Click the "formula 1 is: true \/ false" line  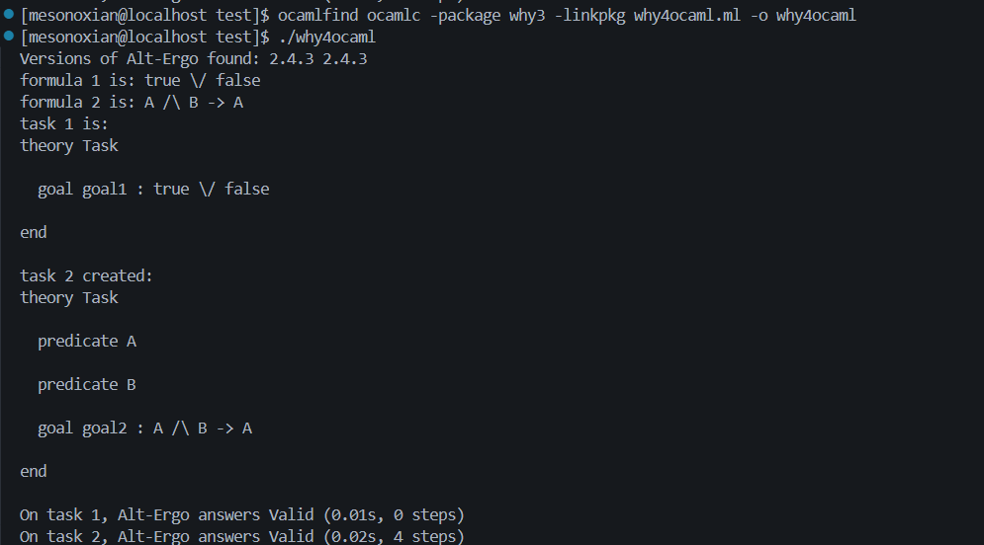point(140,80)
